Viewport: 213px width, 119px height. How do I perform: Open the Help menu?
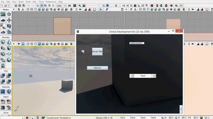point(61,2)
